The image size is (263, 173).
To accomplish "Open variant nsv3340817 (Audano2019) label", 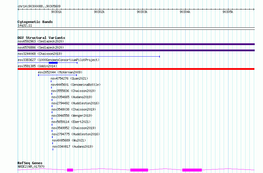I will tap(73, 146).
